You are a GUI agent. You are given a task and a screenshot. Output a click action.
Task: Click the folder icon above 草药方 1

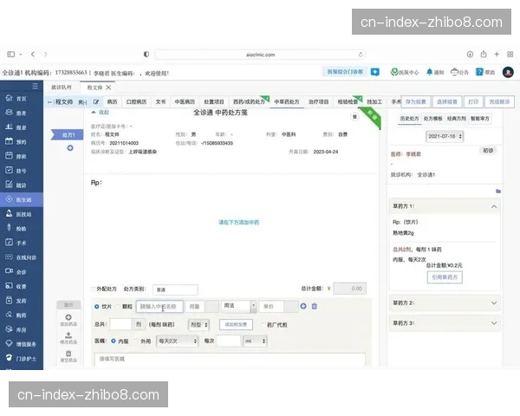pos(498,191)
